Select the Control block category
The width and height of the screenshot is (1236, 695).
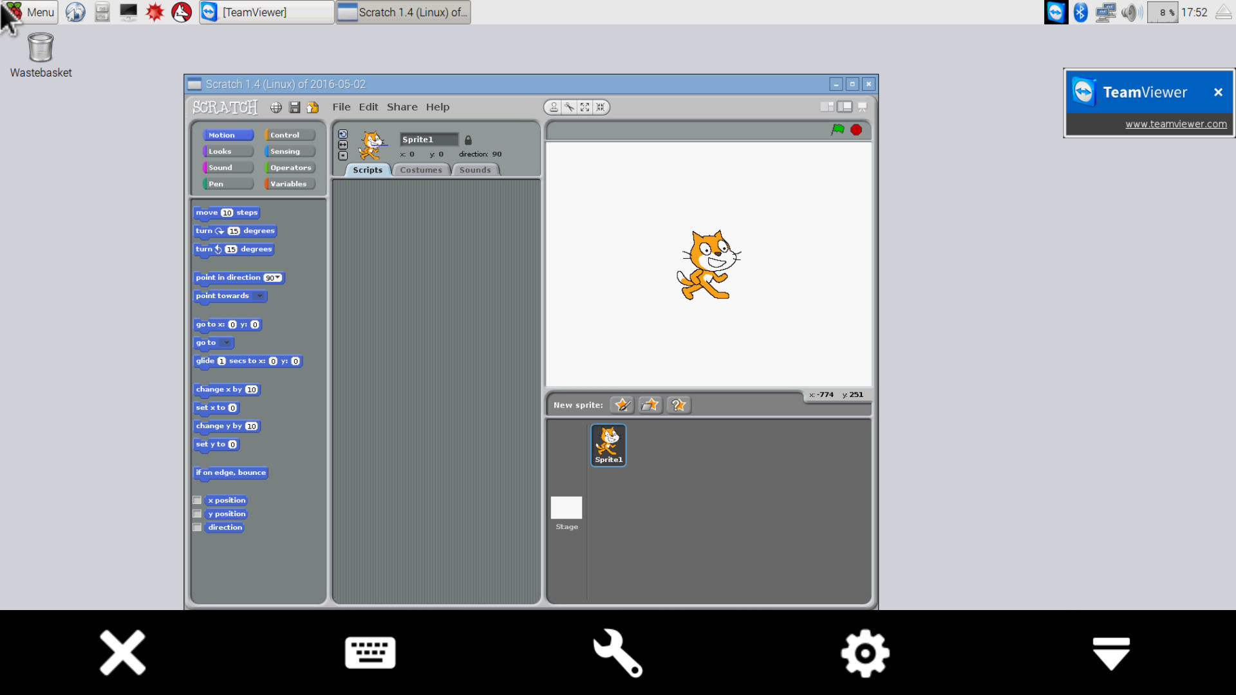(x=290, y=135)
